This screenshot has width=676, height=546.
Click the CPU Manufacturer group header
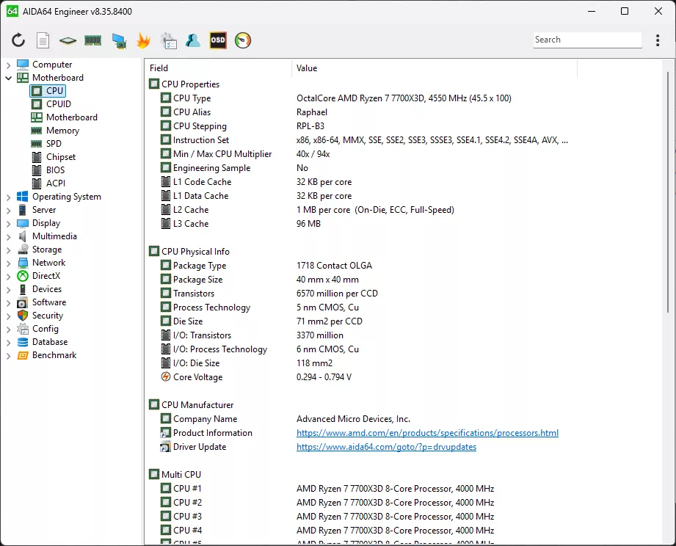point(197,405)
